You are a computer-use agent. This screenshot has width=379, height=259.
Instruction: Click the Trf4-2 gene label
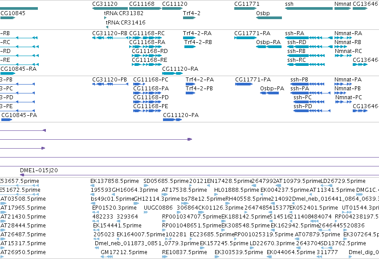pyautogui.click(x=192, y=13)
